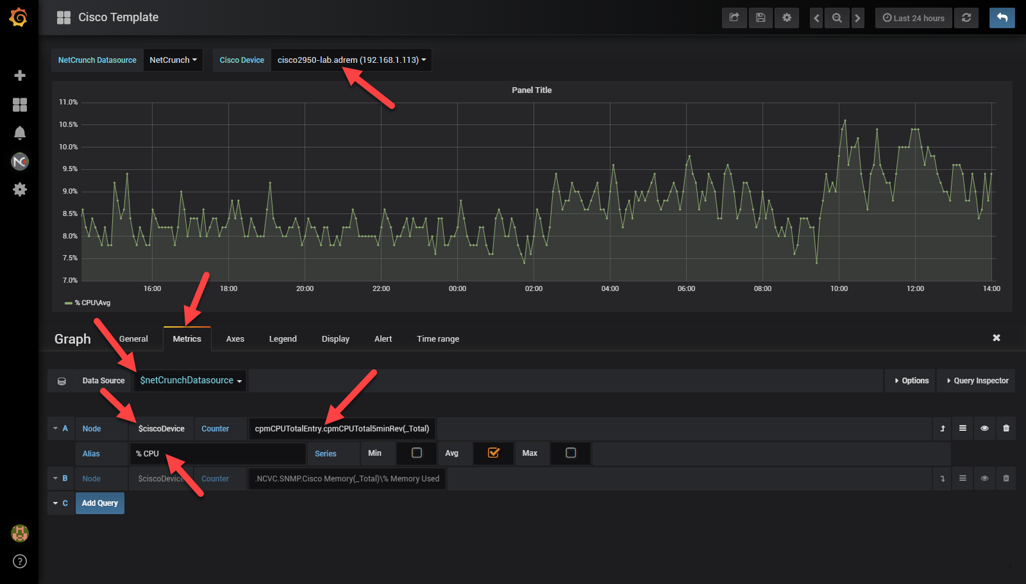Move query A down
Screen dimensions: 1026x584
943,428
